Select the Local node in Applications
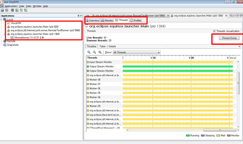This screenshot has height=144, width=243. [8, 20]
